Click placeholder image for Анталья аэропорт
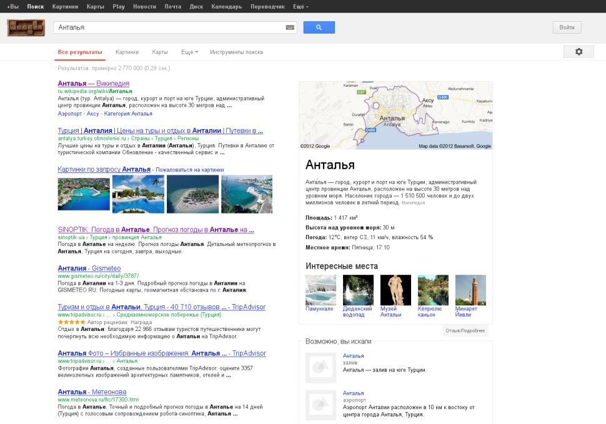Image resolution: width=606 pixels, height=424 pixels. click(320, 405)
